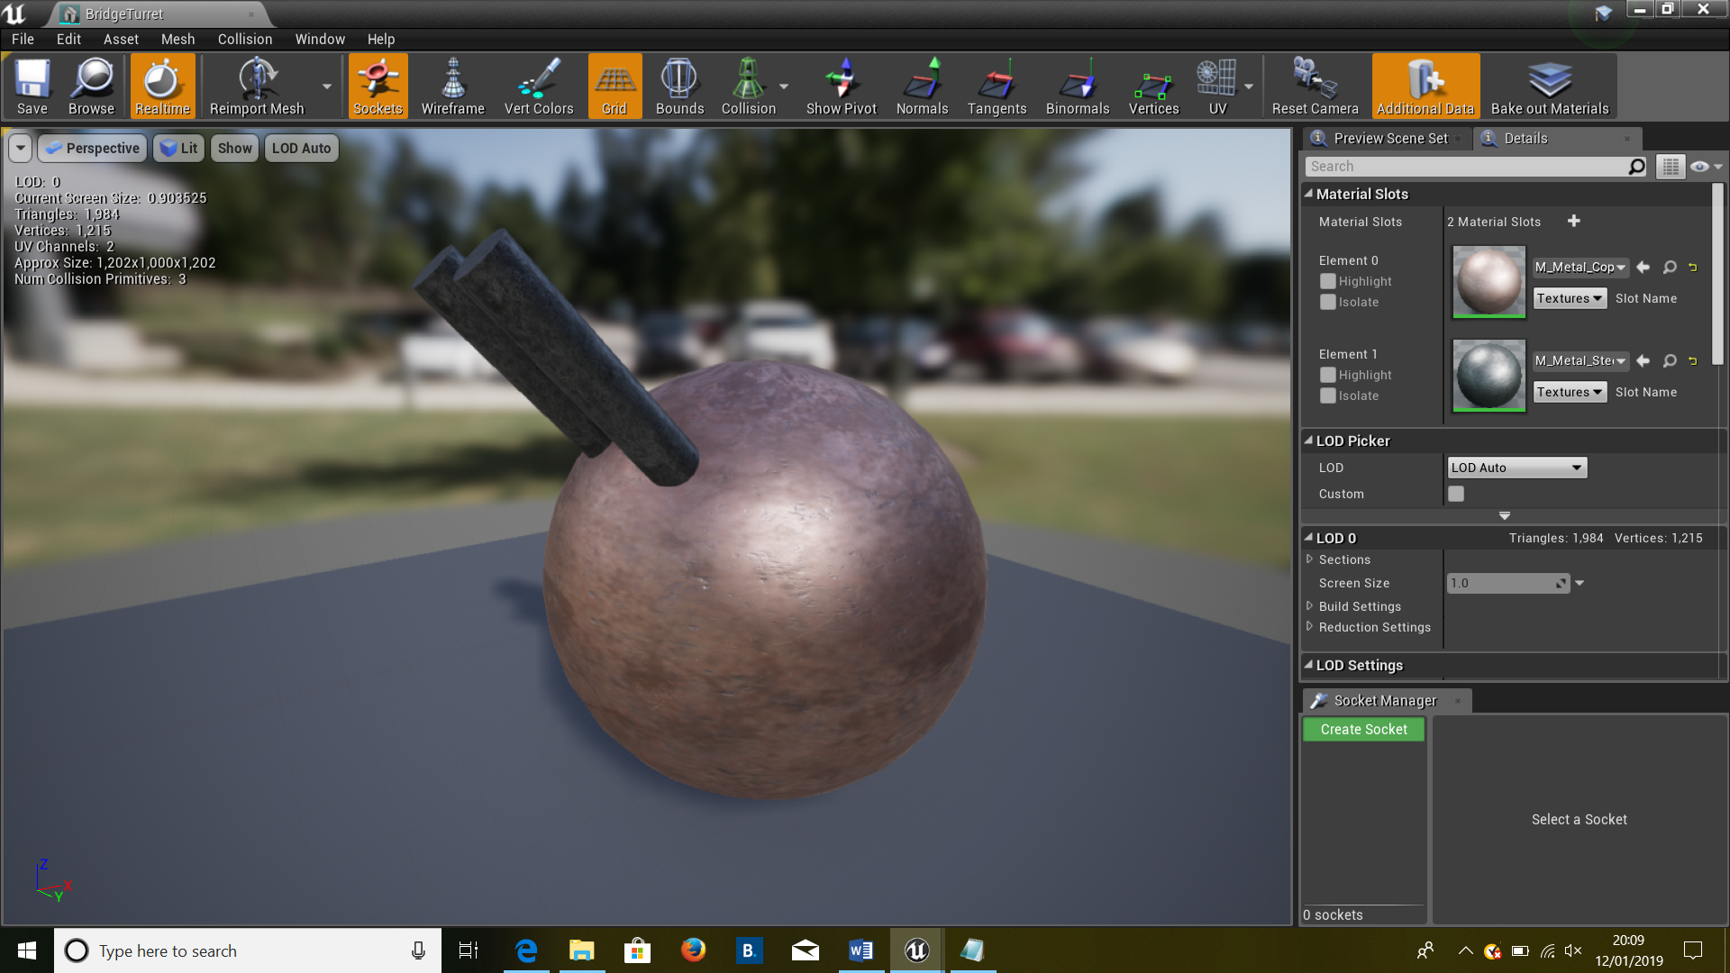
Task: Use selected asset for Element 0
Action: click(x=1643, y=267)
